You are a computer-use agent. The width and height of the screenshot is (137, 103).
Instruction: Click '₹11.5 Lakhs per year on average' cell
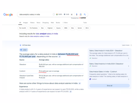[x=49, y=71]
